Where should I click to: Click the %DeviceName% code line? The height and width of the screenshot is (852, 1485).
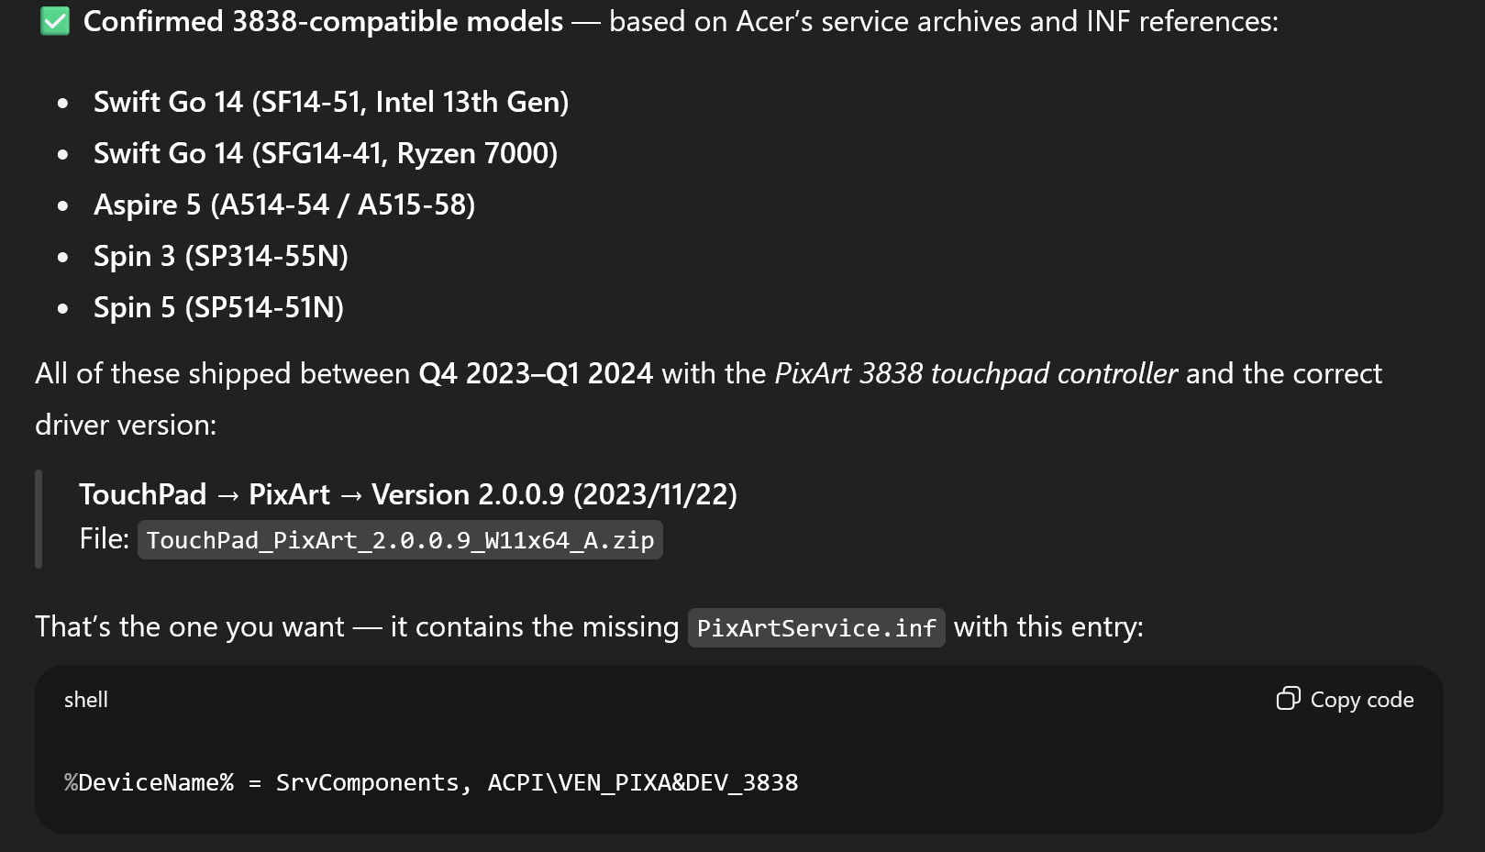431,782
